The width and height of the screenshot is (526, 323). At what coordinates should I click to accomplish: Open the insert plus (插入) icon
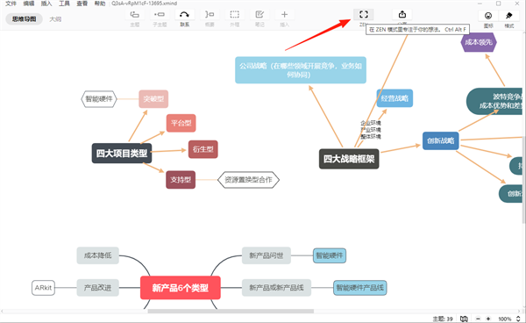pyautogui.click(x=284, y=14)
